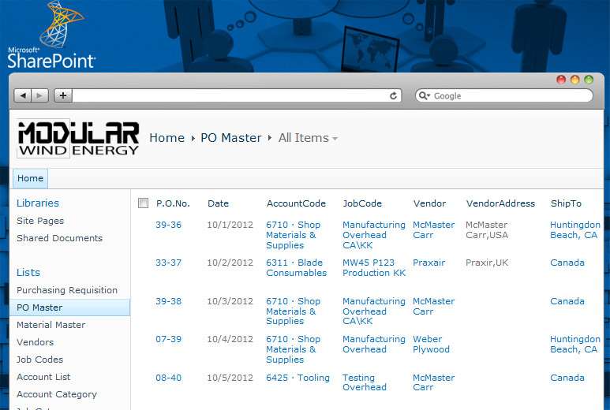This screenshot has height=410, width=610.
Task: Open Material Master list
Action: [51, 325]
